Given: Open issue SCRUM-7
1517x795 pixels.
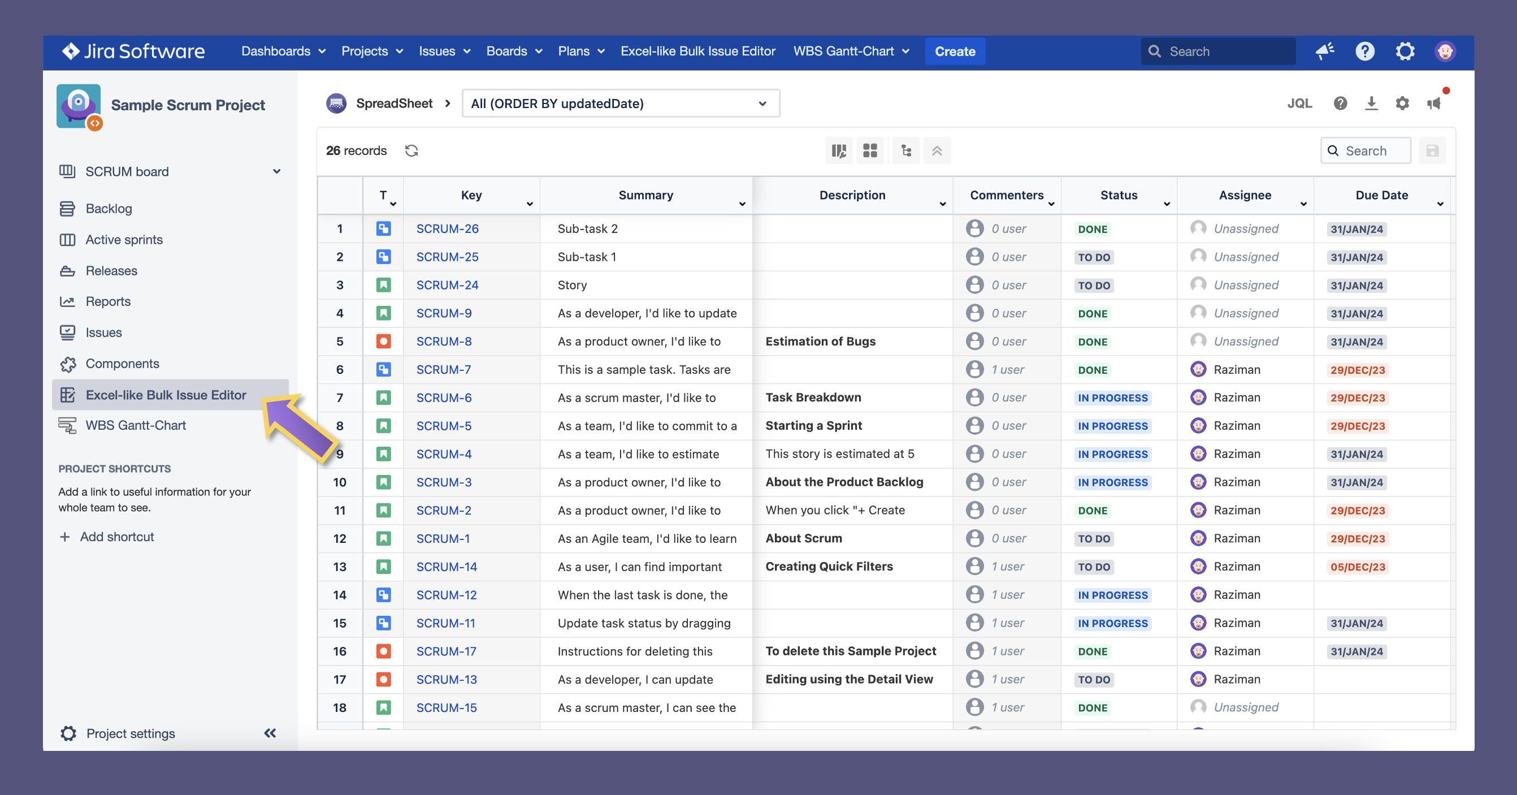Looking at the screenshot, I should (x=443, y=369).
